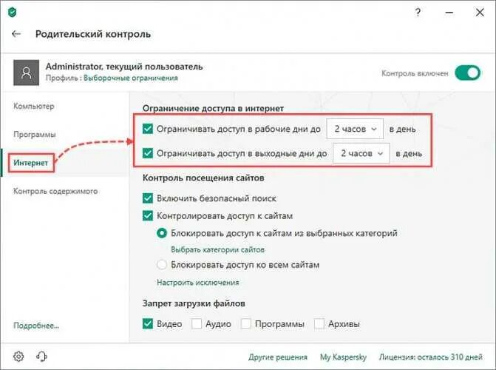Open support via the headset icon
496x370 pixels.
tap(41, 357)
